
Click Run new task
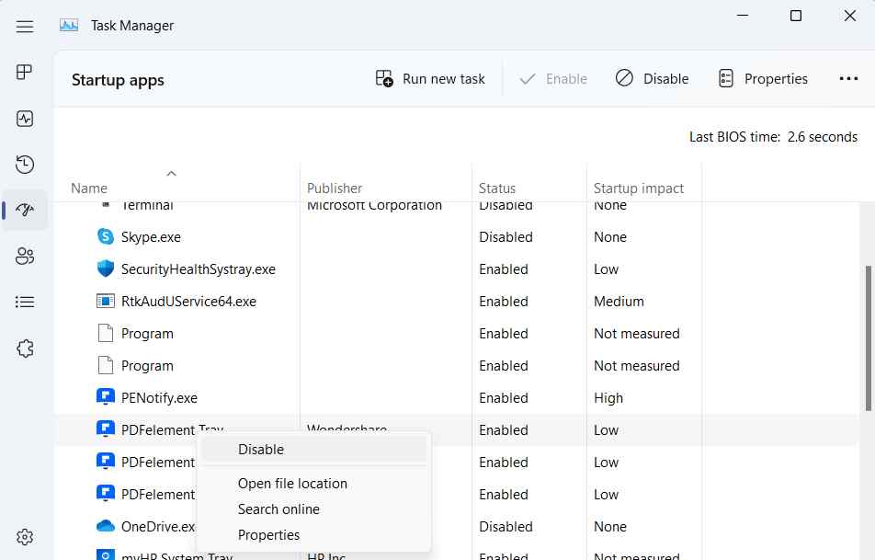(x=430, y=79)
